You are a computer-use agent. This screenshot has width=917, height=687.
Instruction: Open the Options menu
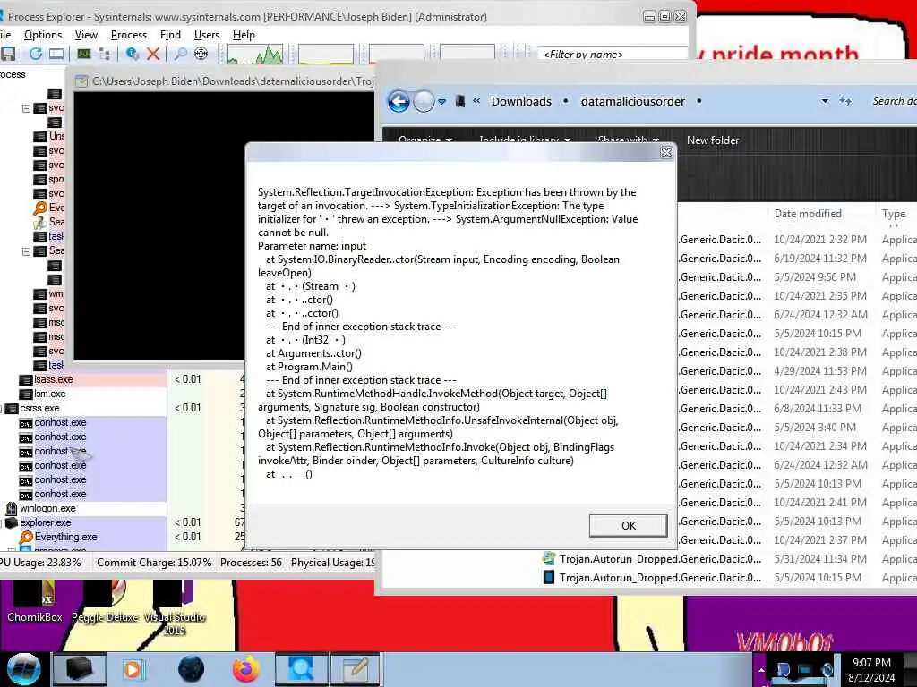click(43, 35)
